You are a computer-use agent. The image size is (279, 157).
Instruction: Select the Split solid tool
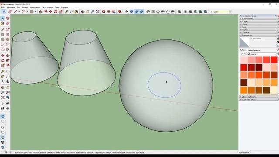205,12
